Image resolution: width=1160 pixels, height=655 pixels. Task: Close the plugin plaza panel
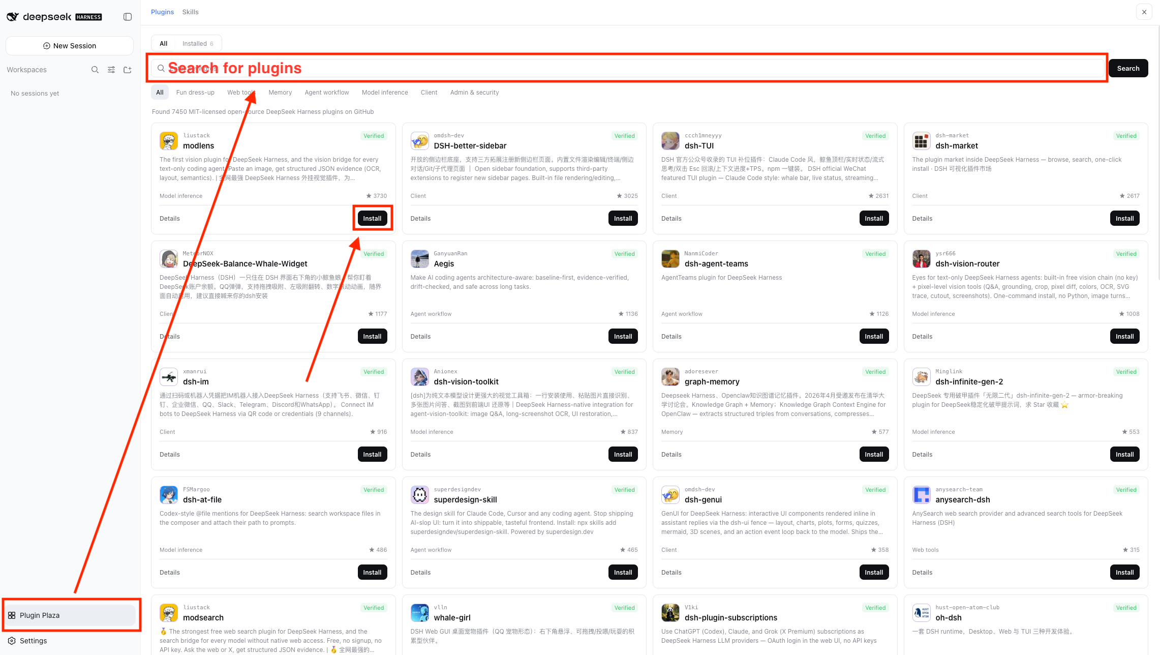point(1144,12)
